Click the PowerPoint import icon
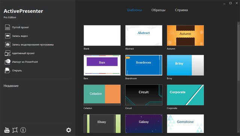 7,62
